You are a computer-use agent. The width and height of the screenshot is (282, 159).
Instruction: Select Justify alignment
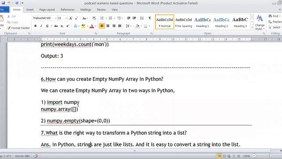pos(119,26)
